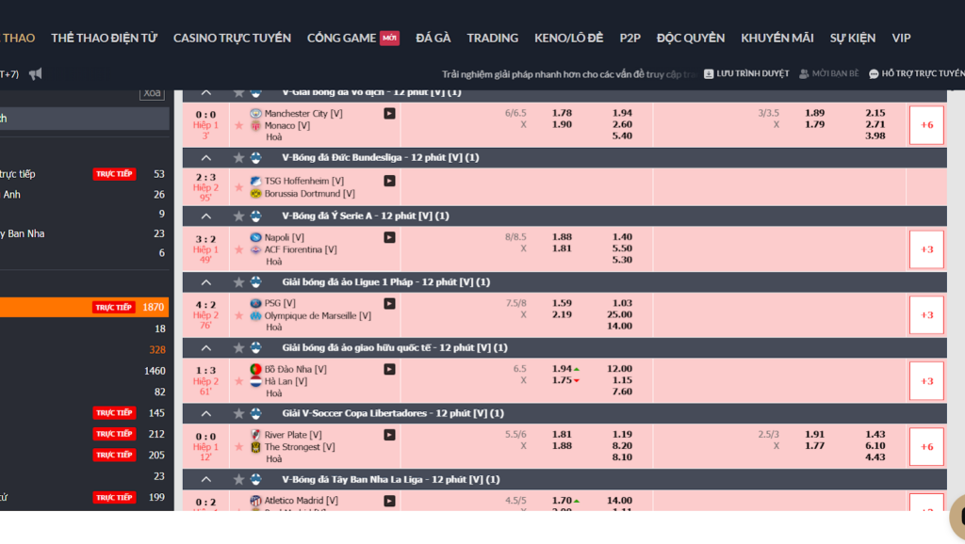The width and height of the screenshot is (965, 544).
Task: Click odds 1.78 for Manchester City handicap
Action: [x=562, y=113]
